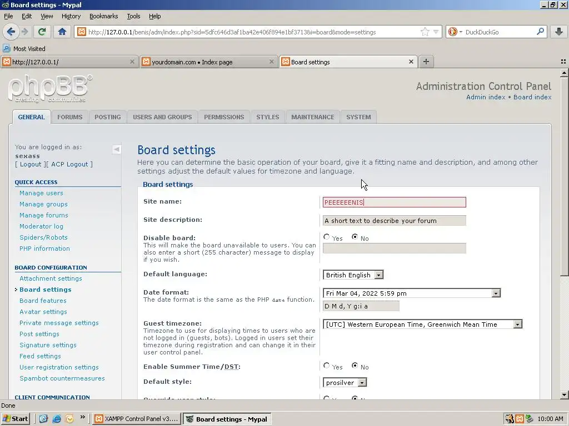
Task: Open the File menu
Action: pyautogui.click(x=8, y=16)
